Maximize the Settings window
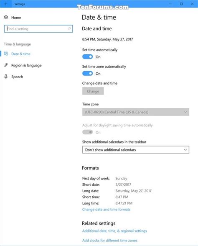Image resolution: width=198 pixels, height=246 pixels. 181,4
